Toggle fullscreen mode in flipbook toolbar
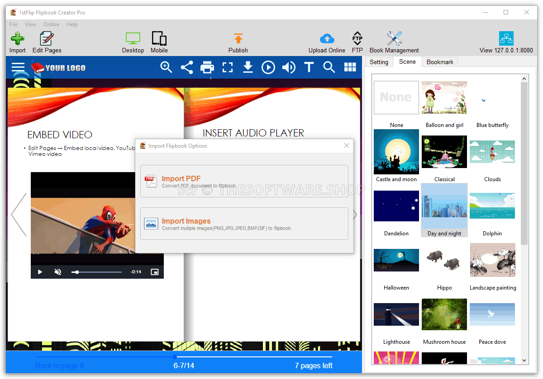 228,68
